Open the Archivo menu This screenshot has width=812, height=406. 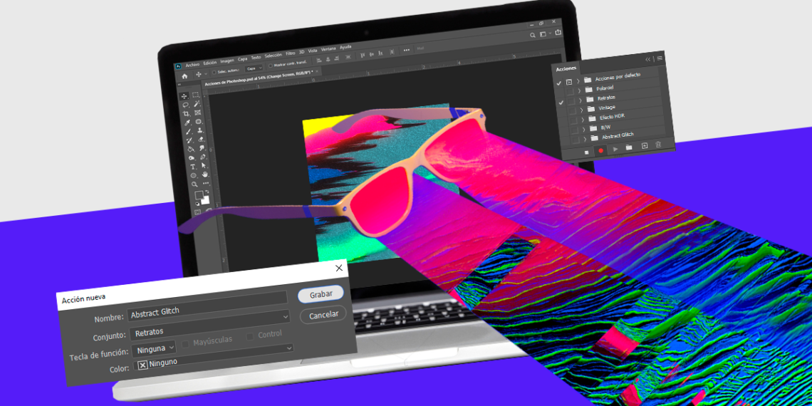[192, 65]
